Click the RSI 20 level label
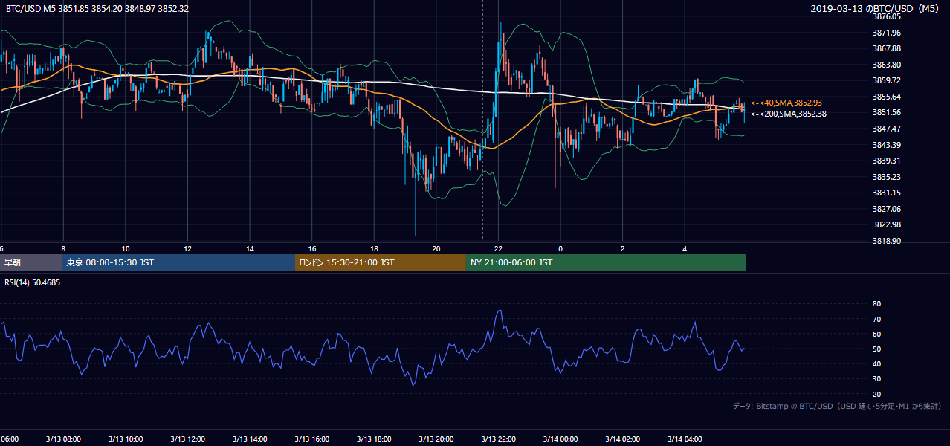 (876, 394)
